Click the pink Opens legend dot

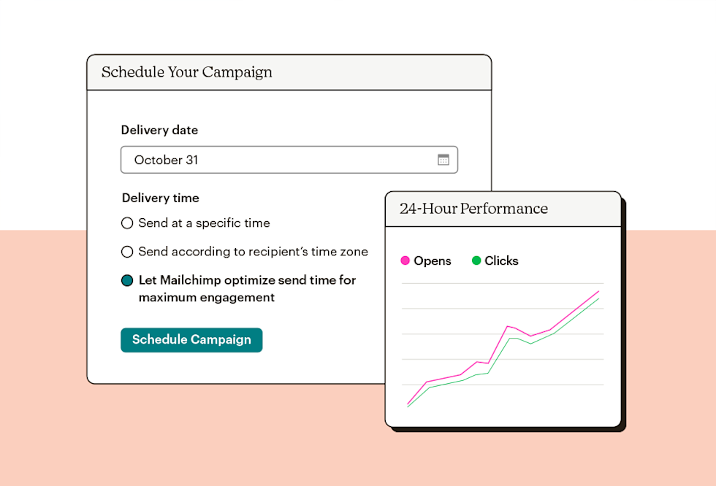[405, 261]
